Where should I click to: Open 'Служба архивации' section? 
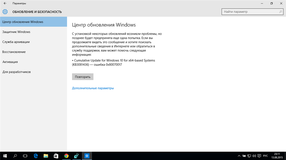coord(34,42)
